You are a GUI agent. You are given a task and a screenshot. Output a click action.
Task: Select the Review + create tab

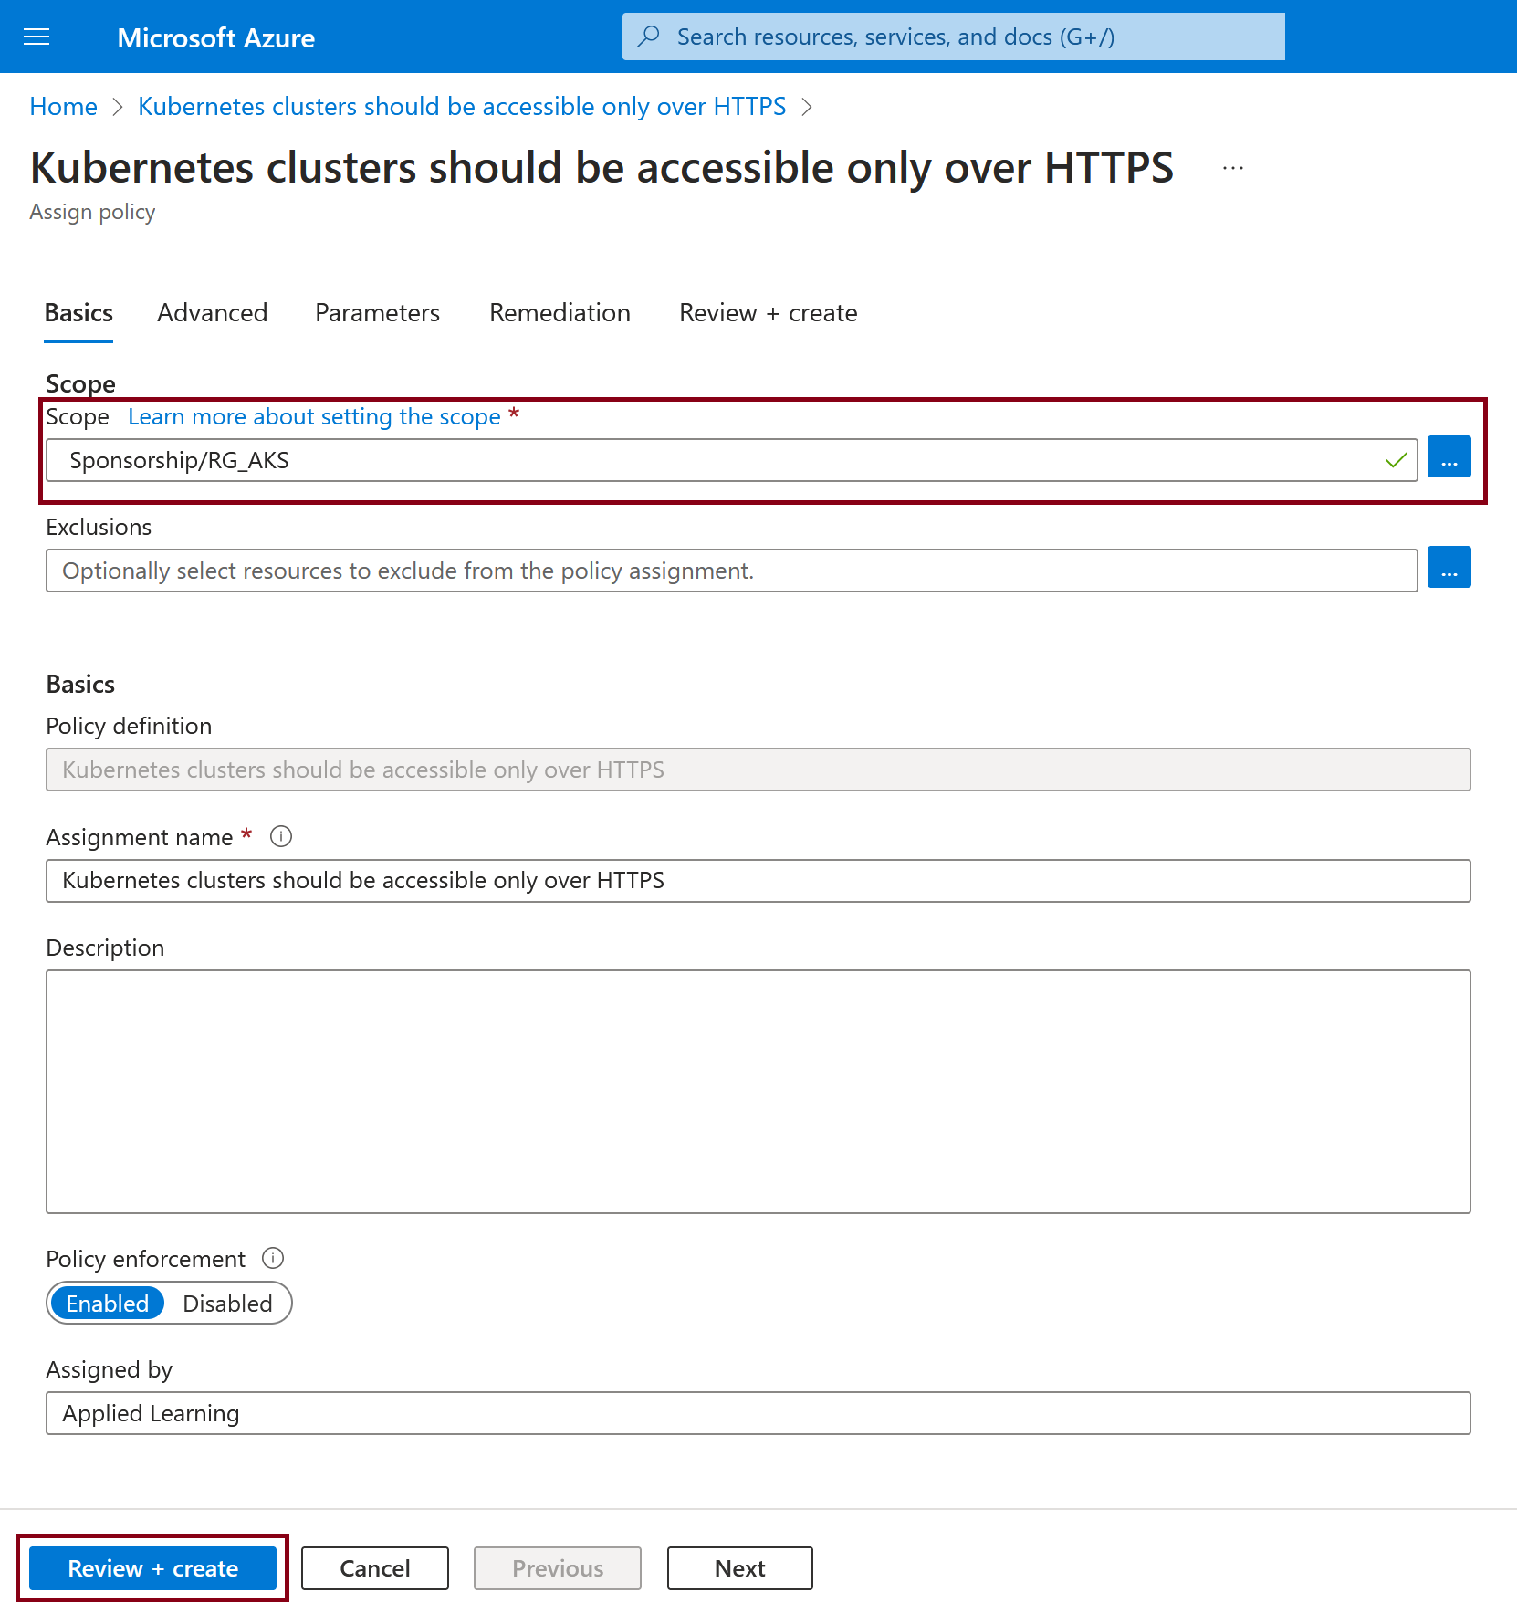[768, 313]
